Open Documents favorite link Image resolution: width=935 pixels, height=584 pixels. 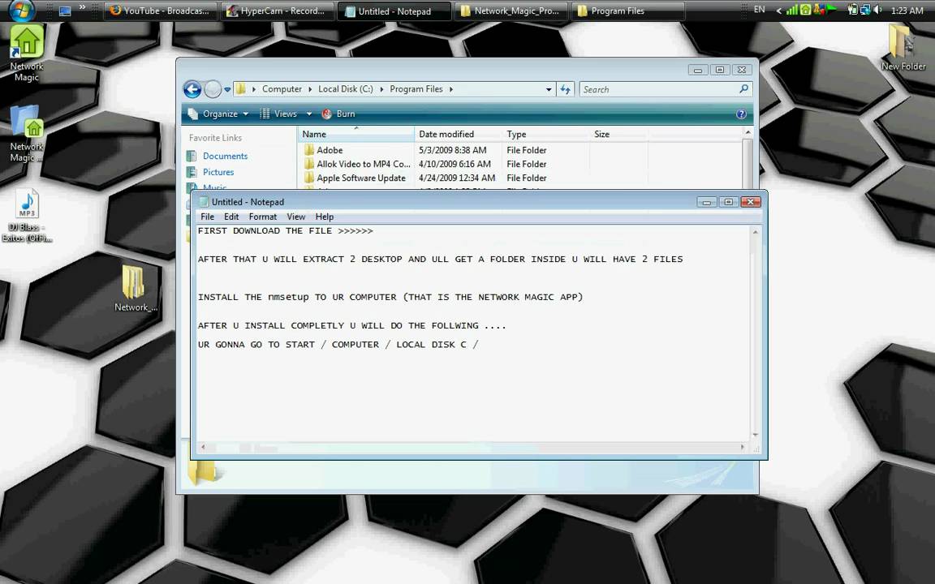pyautogui.click(x=218, y=156)
